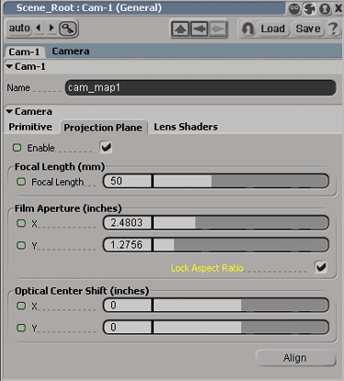344x381 pixels.
Task: Collapse the Cam-1 section triangle
Action: point(9,66)
